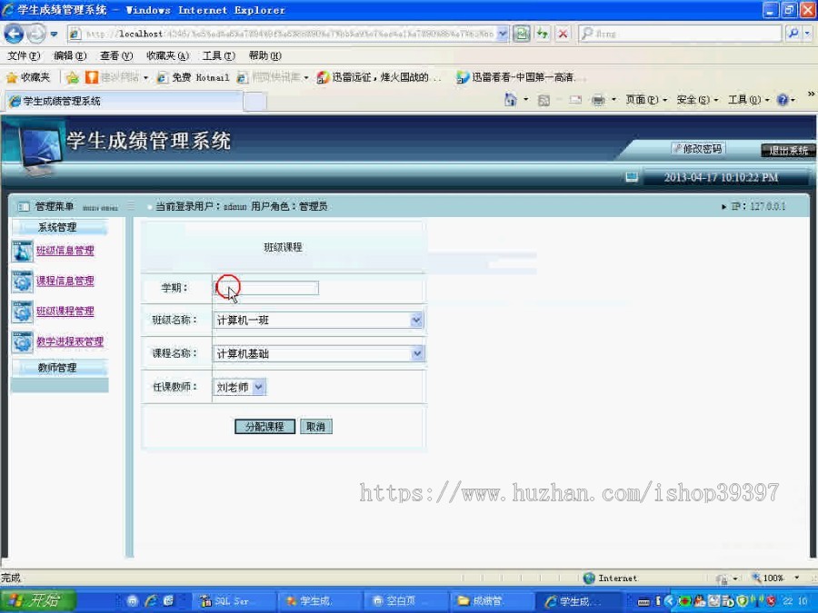Click the 分配课程 button
This screenshot has width=818, height=613.
click(264, 427)
